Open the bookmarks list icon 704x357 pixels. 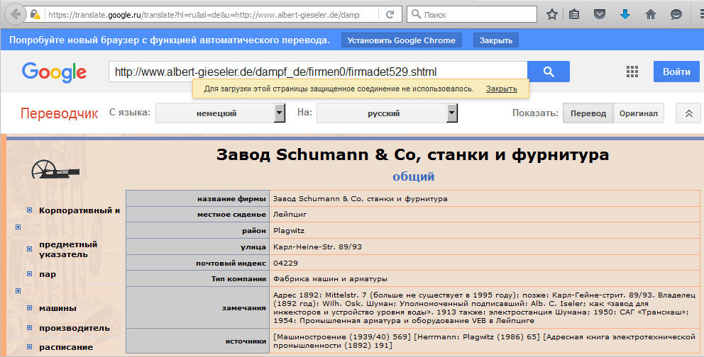(x=574, y=14)
